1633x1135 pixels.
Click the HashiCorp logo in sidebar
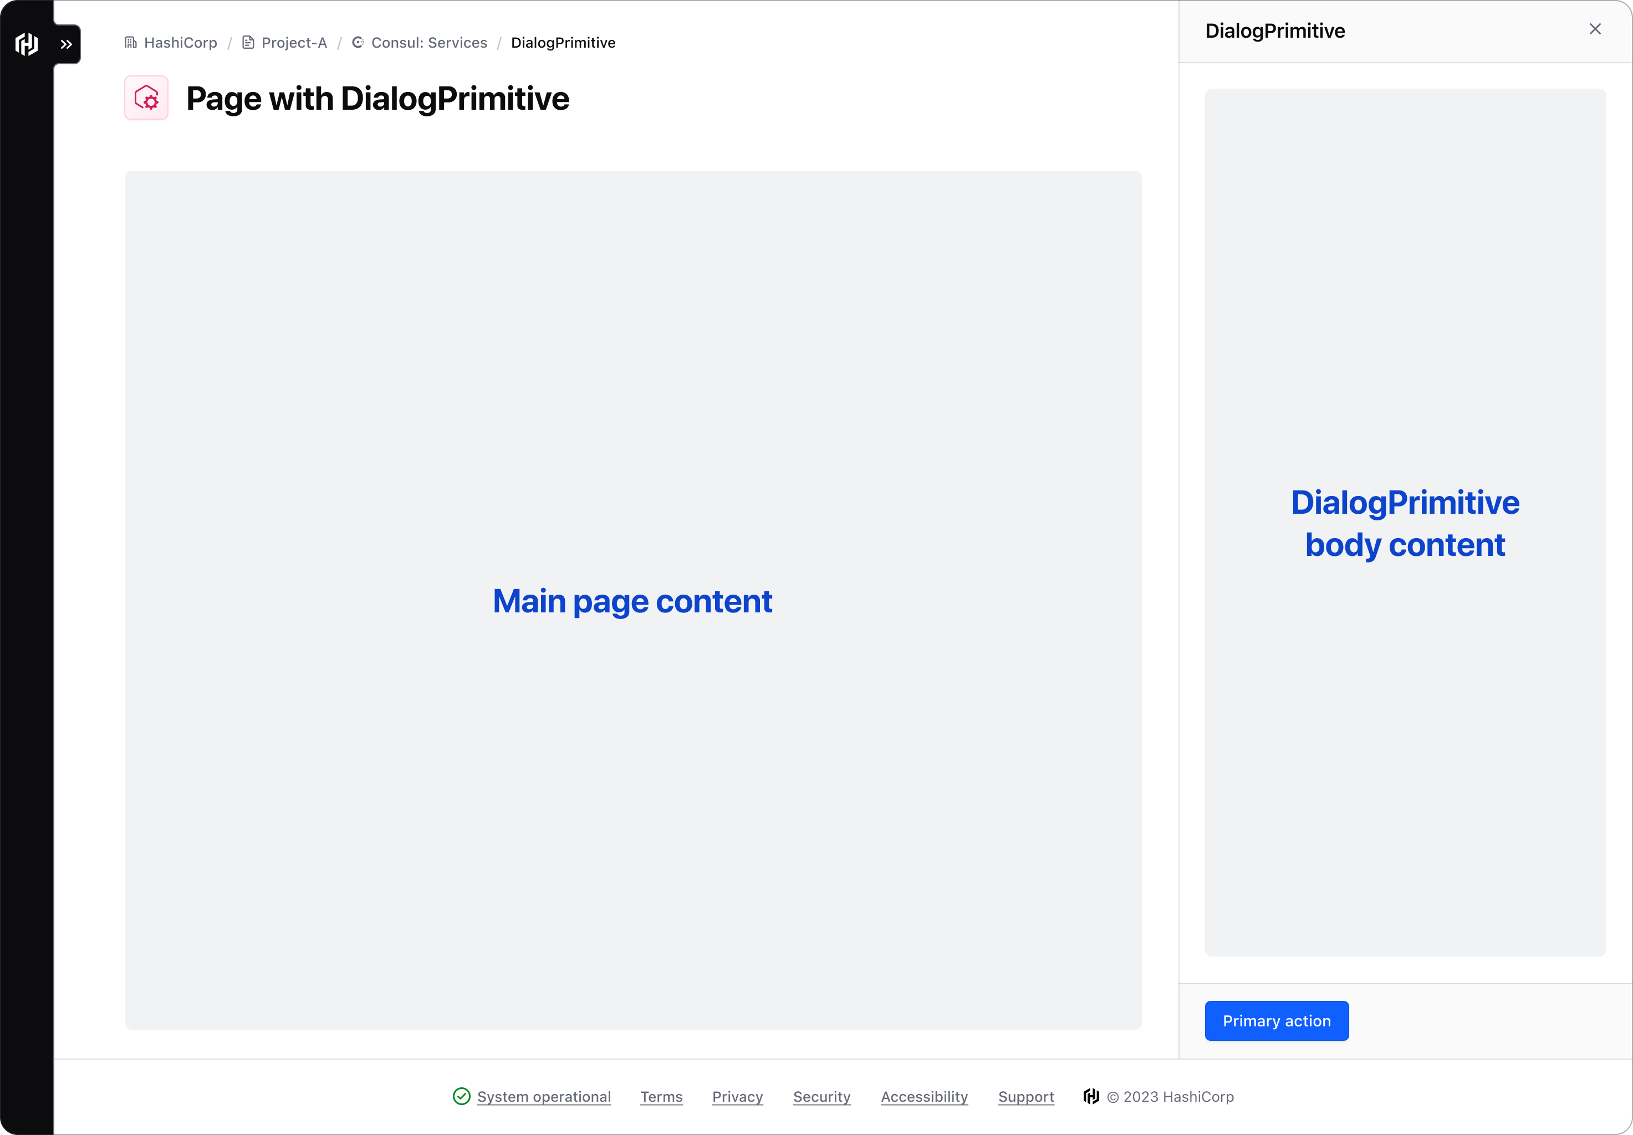(26, 44)
